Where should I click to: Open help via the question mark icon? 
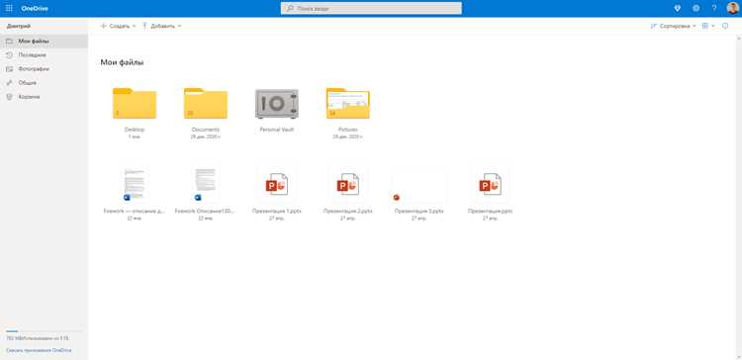click(714, 9)
